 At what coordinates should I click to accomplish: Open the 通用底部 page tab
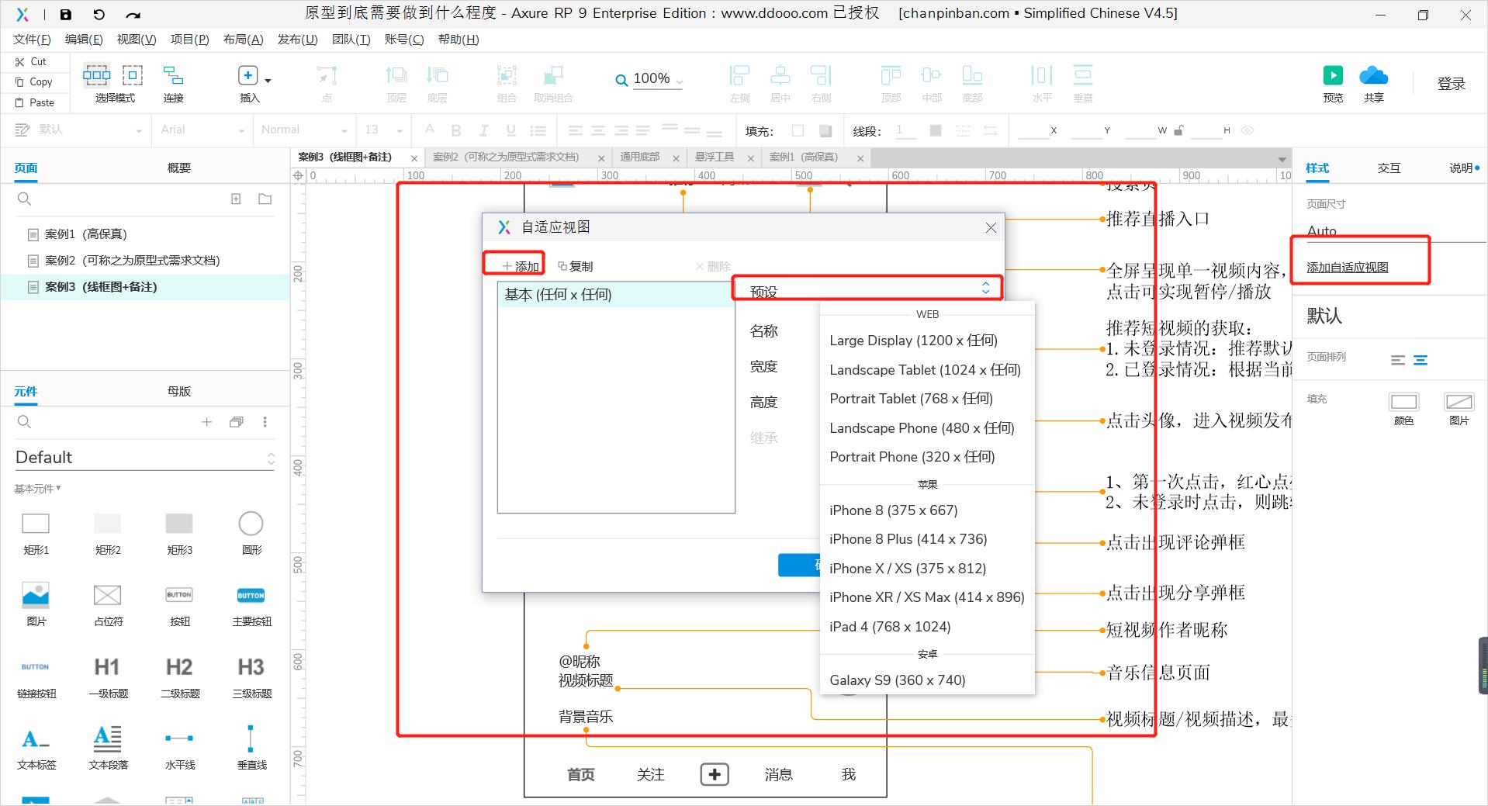(x=640, y=157)
